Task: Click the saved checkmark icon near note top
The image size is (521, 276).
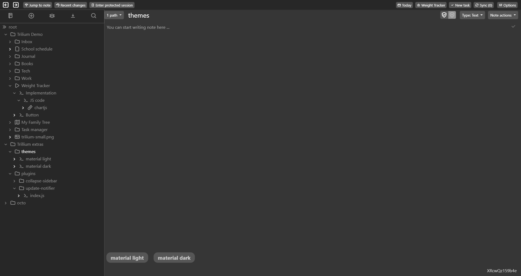Action: tap(513, 26)
